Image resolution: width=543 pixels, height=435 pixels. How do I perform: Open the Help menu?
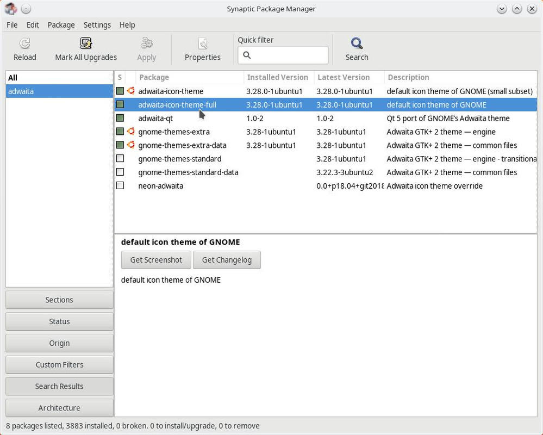[127, 25]
